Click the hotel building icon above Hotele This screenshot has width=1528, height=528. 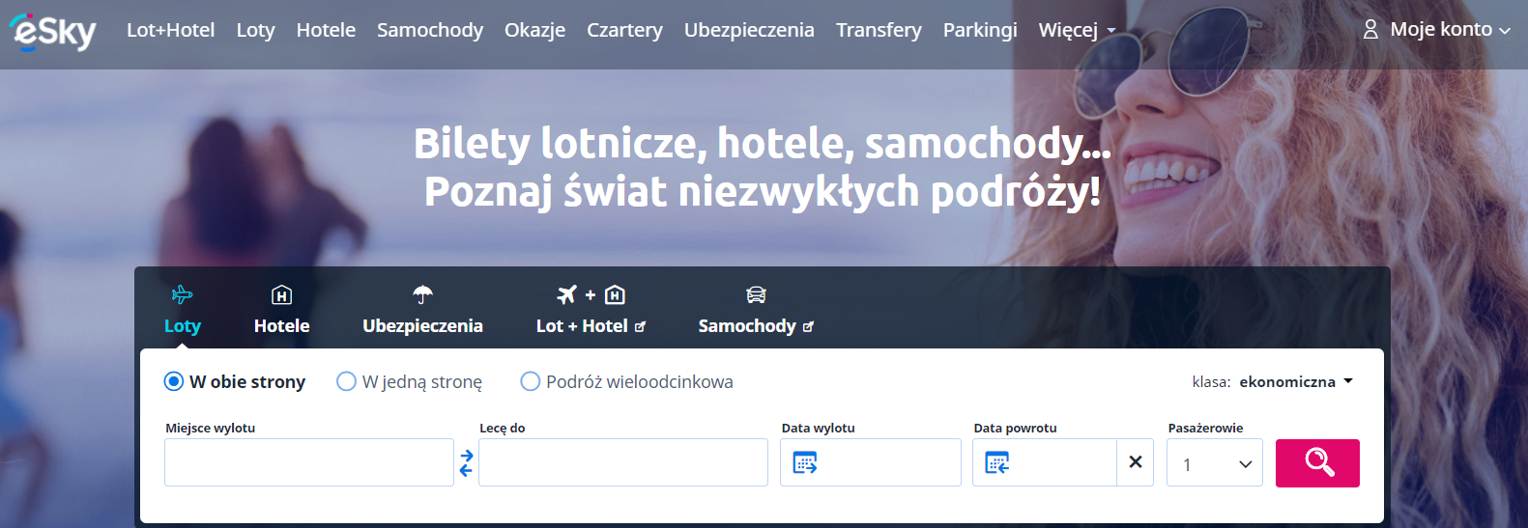pos(281,295)
